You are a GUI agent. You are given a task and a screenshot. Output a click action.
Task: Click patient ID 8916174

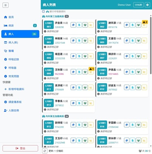113,27
